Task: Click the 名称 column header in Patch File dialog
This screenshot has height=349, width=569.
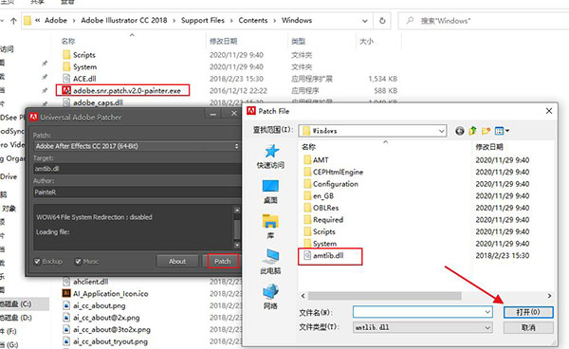Action: coord(309,147)
